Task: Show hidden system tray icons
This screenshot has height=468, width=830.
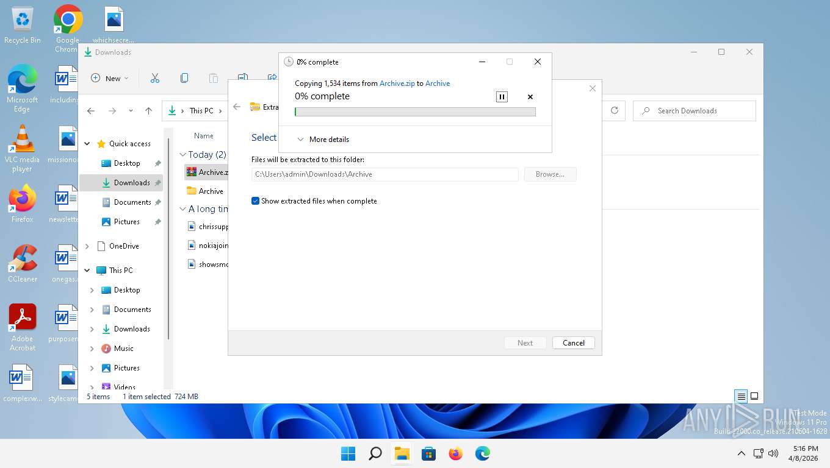Action: (x=741, y=453)
